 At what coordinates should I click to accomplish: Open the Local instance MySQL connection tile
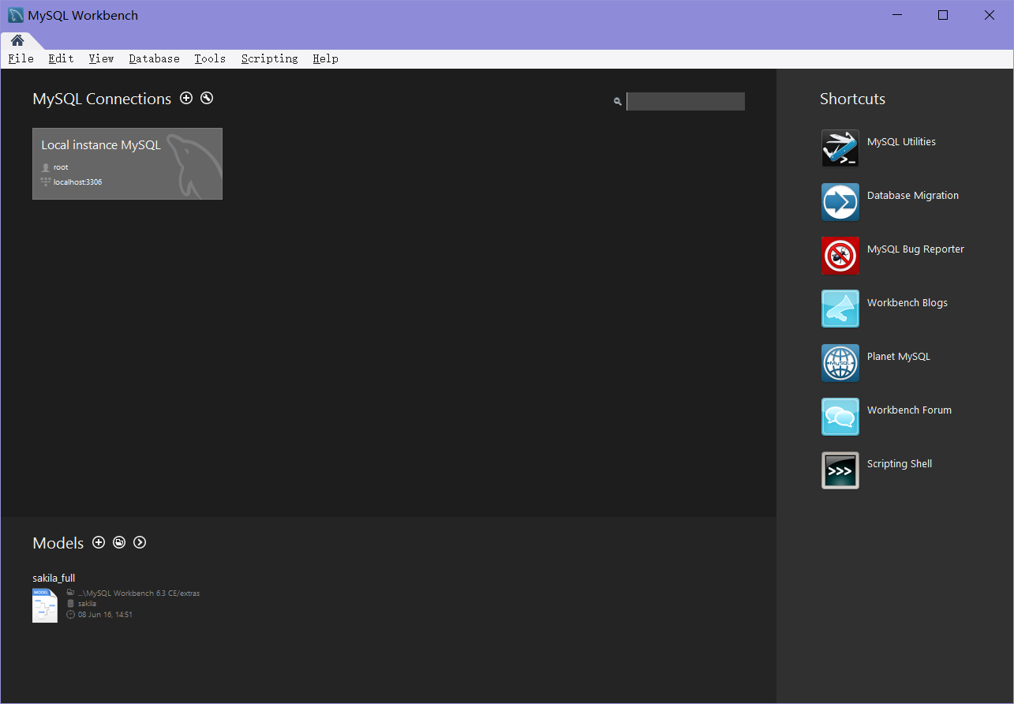[127, 163]
